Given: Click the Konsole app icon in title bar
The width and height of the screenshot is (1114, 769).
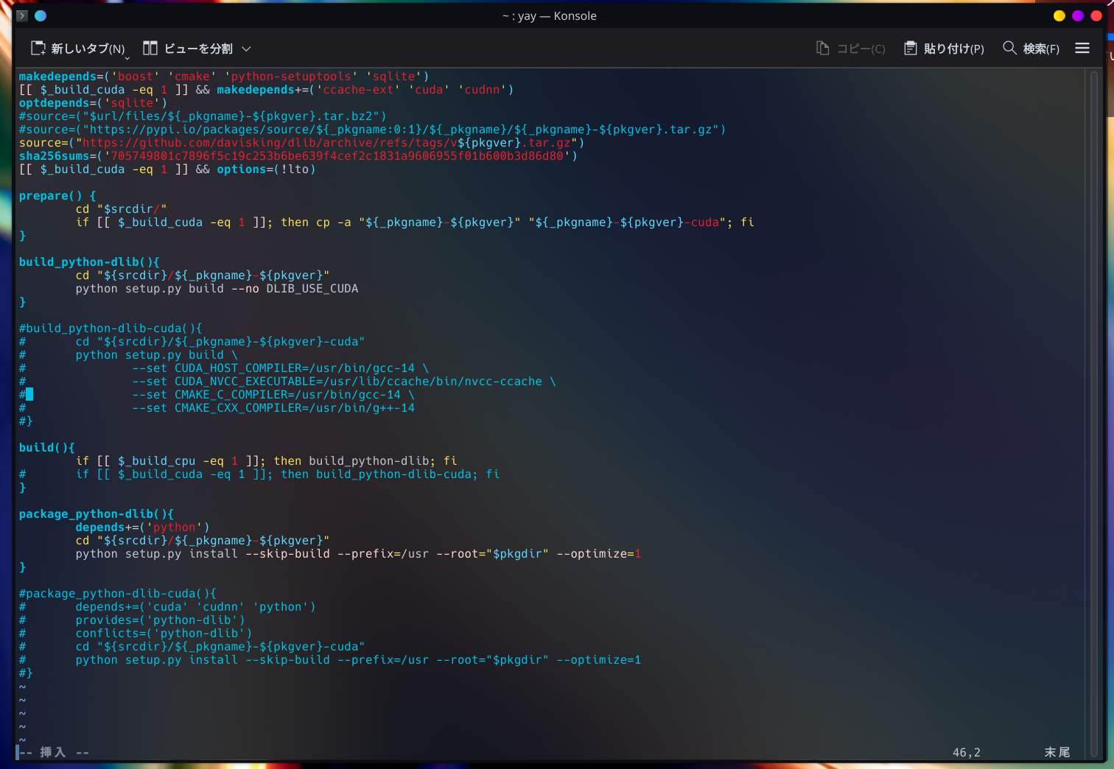Looking at the screenshot, I should click(x=22, y=15).
